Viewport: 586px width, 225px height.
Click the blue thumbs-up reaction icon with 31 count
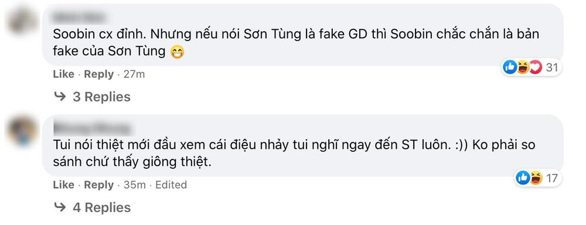(510, 67)
